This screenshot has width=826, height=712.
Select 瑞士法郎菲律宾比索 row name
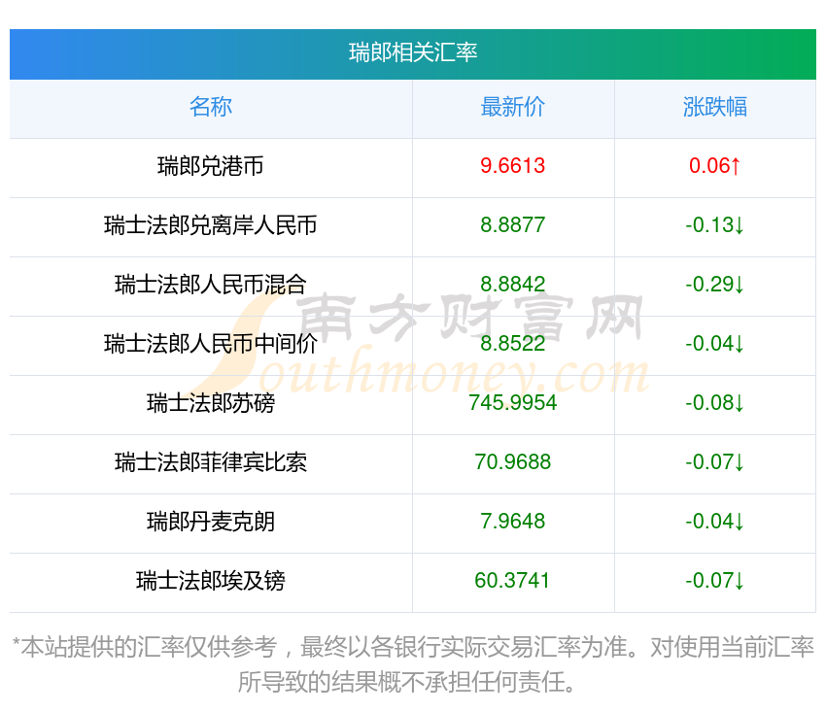click(x=211, y=462)
